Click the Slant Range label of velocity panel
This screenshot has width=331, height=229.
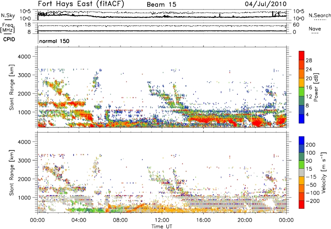click(12, 173)
